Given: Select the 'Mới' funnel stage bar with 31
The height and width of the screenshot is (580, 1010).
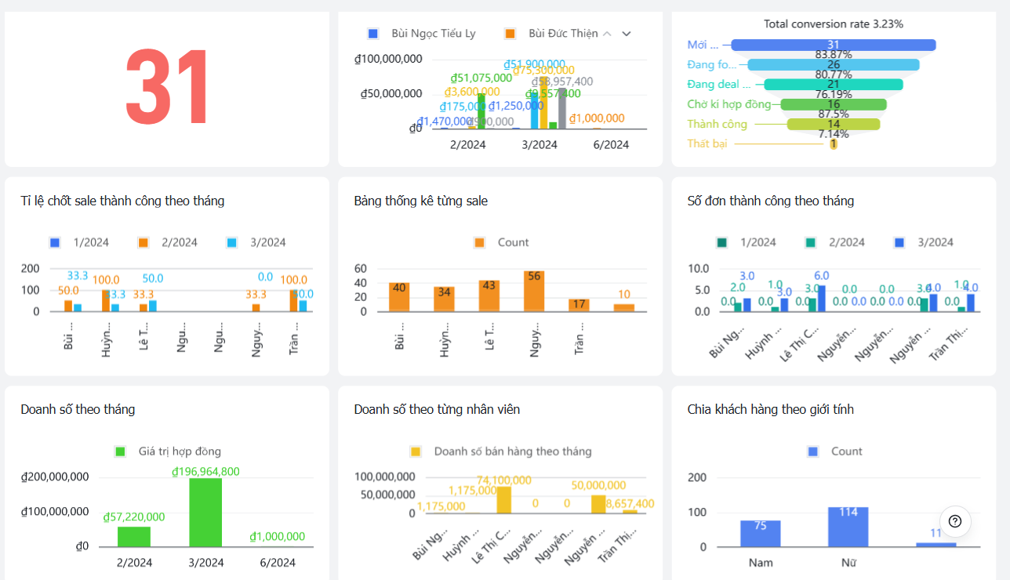Looking at the screenshot, I should [x=833, y=45].
